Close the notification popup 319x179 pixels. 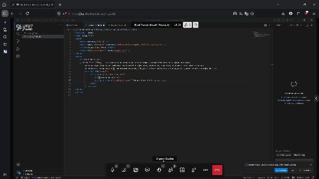(311, 165)
